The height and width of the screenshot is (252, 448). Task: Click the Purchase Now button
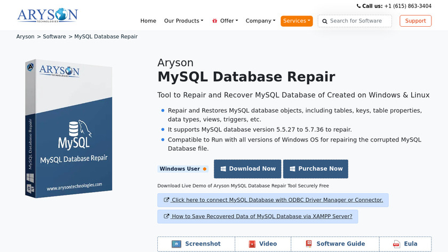[316, 169]
